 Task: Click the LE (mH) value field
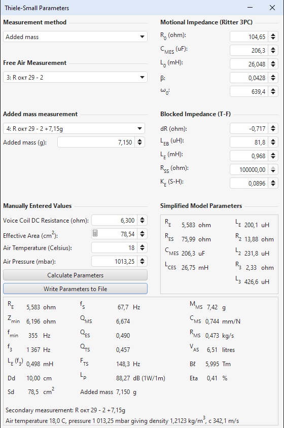tap(249, 156)
